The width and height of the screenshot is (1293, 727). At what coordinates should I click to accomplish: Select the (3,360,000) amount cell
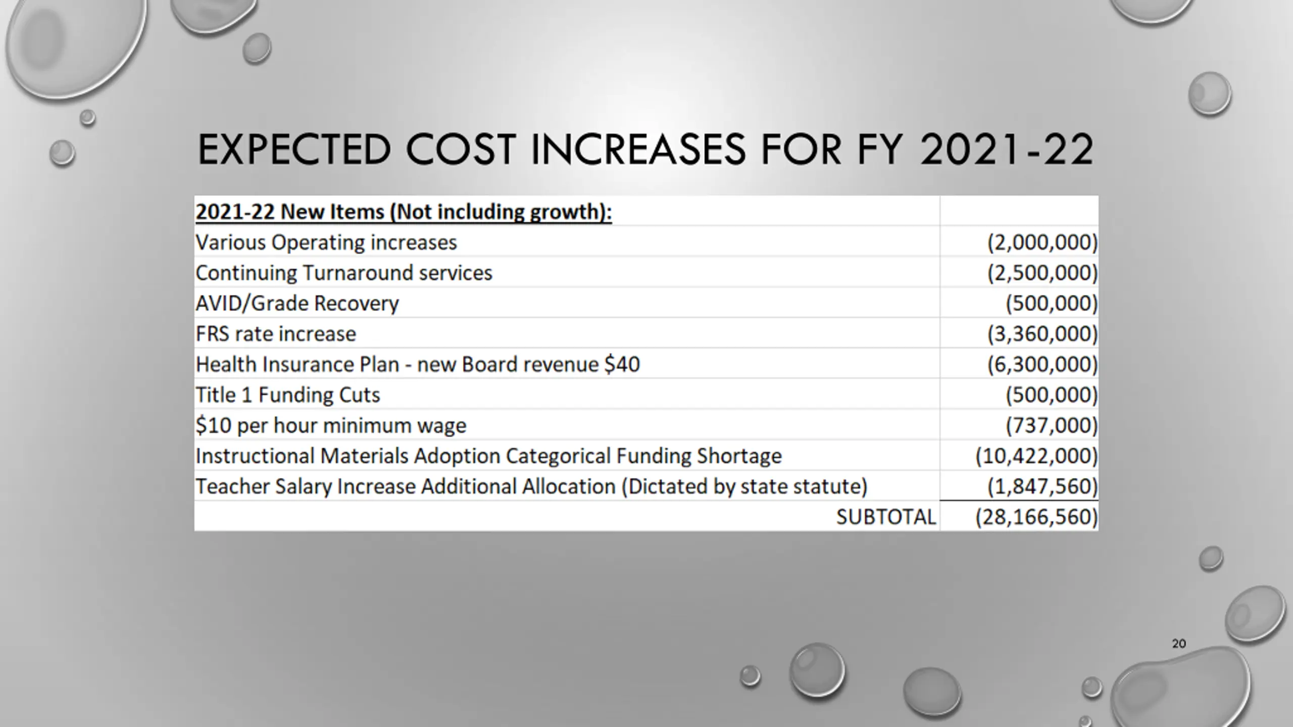(x=1042, y=334)
